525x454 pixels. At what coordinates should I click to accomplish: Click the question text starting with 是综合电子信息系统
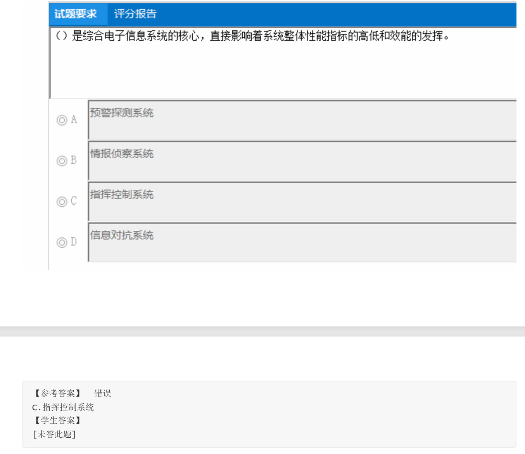(252, 36)
